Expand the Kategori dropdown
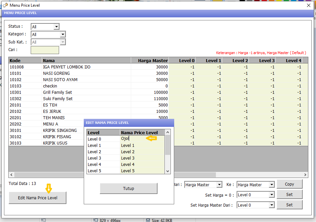 pyautogui.click(x=63, y=34)
